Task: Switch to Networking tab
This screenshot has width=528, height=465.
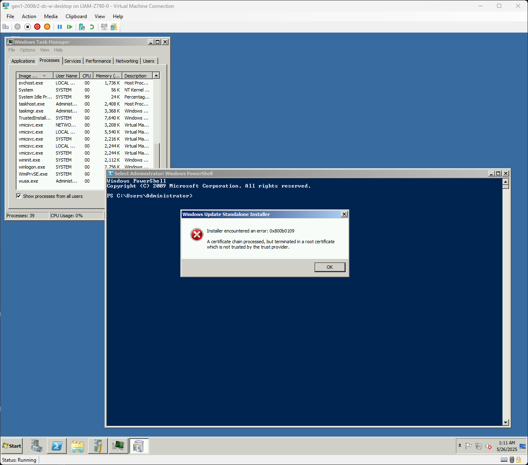Action: [127, 61]
